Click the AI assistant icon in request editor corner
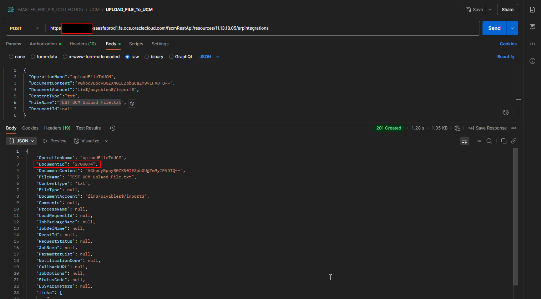The image size is (541, 299). click(x=506, y=112)
